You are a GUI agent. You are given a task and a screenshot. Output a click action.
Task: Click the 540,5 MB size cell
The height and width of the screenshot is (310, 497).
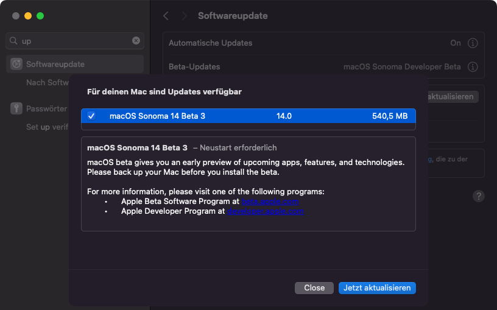390,116
